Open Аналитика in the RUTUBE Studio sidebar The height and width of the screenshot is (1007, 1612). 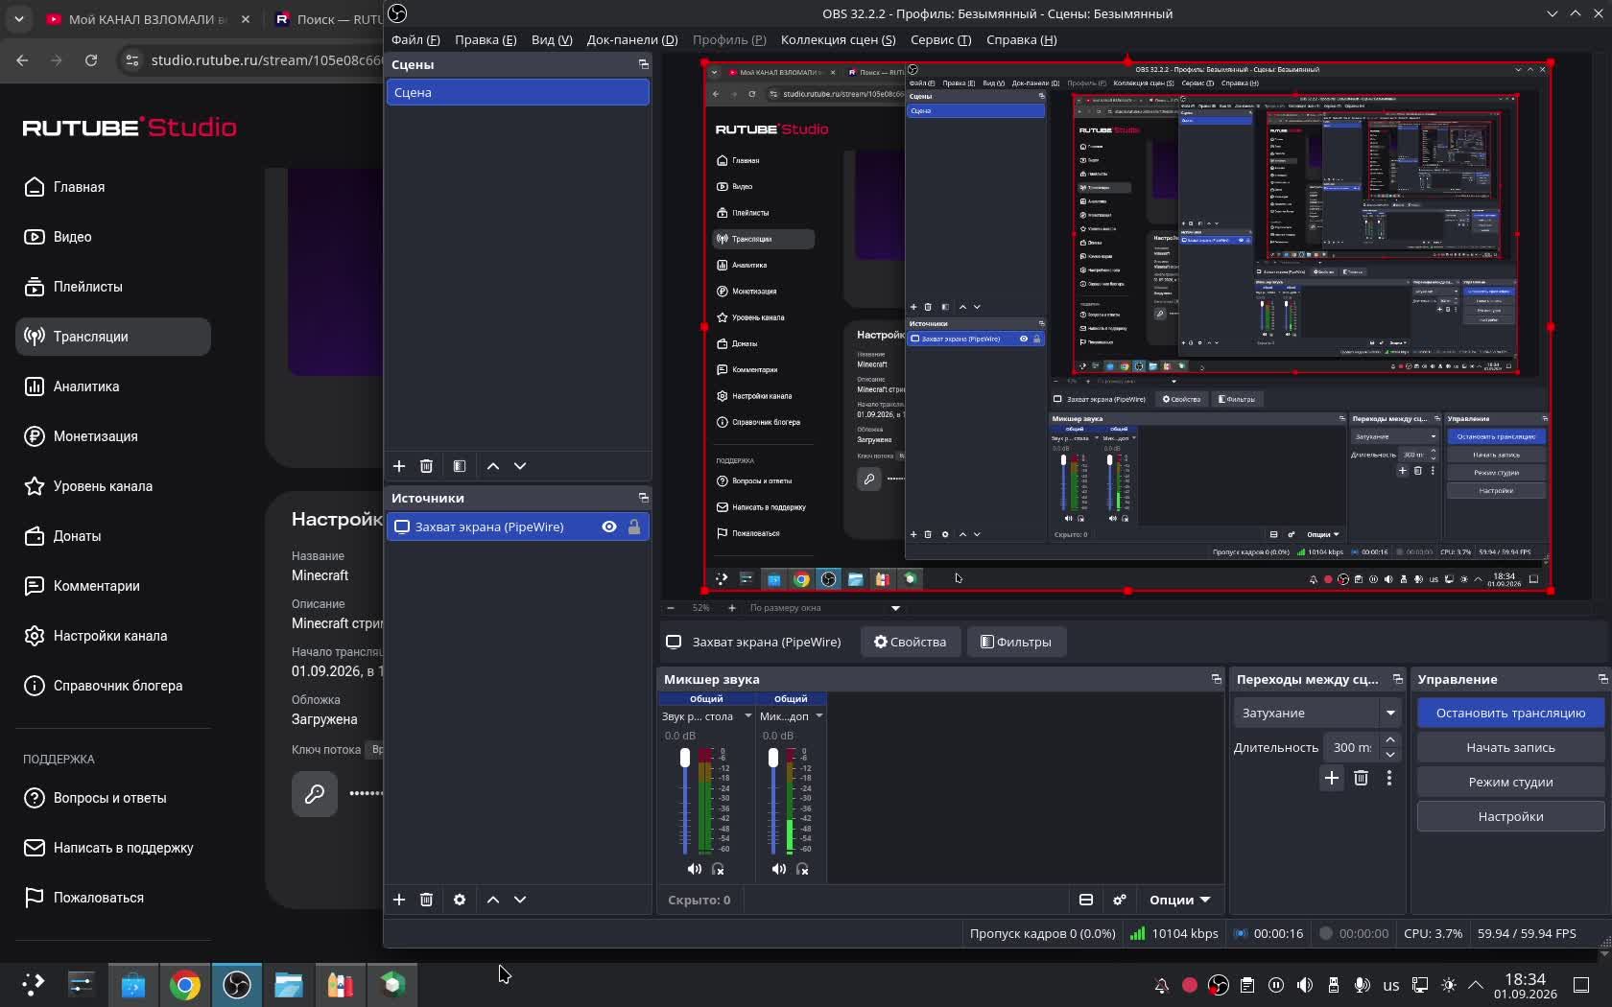click(x=113, y=386)
